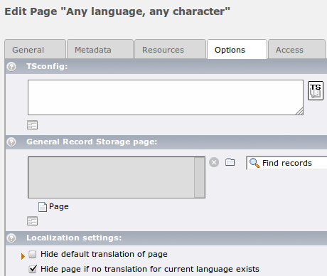Expand the orange arrow beside localization checkbox

[x=23, y=256]
